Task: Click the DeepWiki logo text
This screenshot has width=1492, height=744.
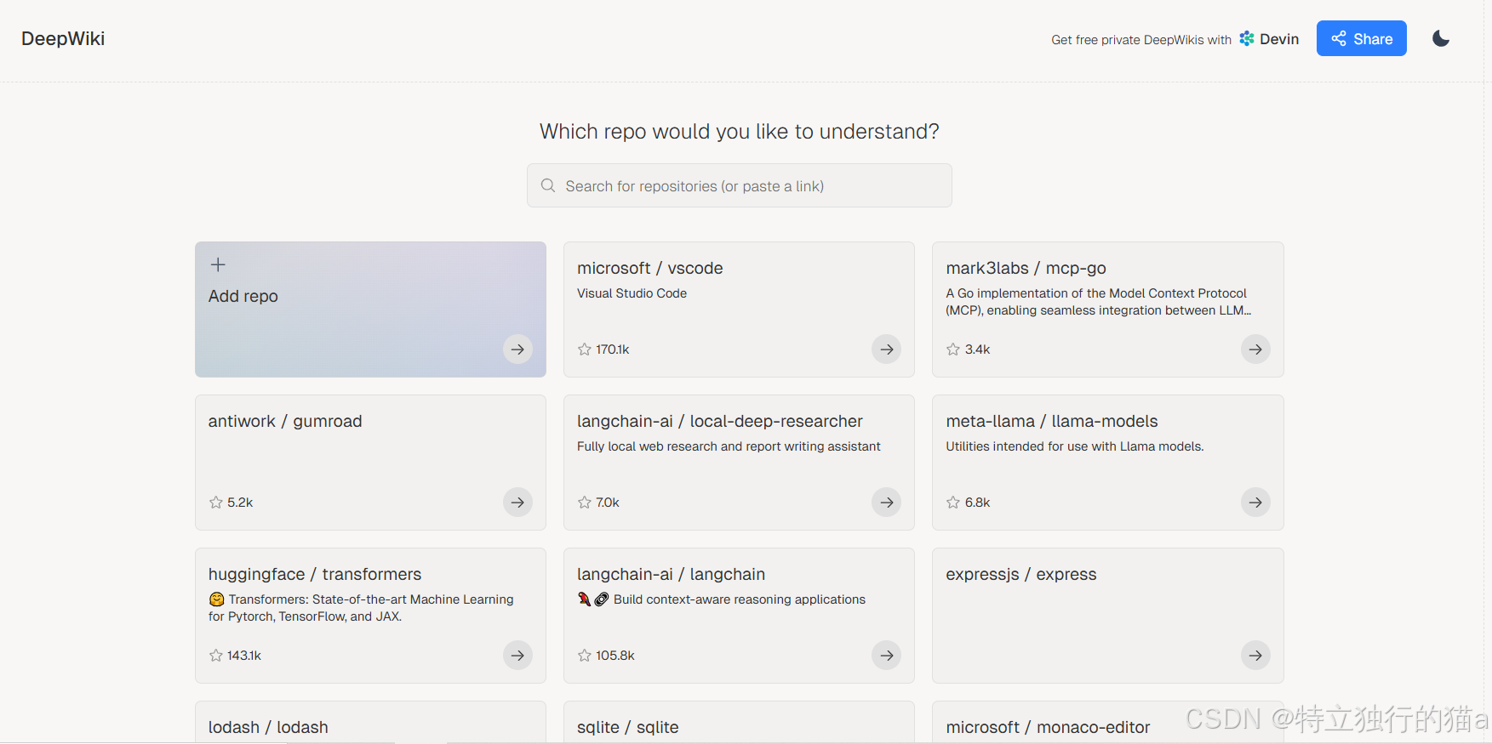Action: tap(63, 38)
